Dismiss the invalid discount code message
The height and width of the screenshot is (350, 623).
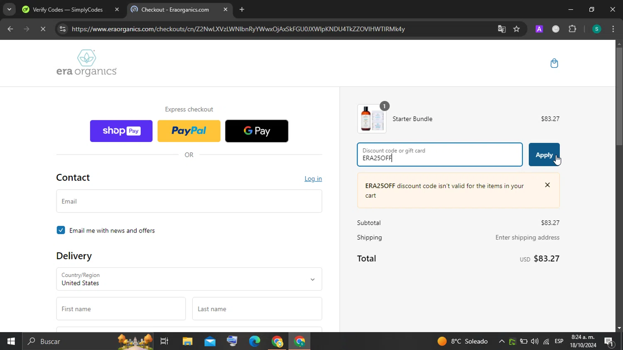[x=547, y=185]
